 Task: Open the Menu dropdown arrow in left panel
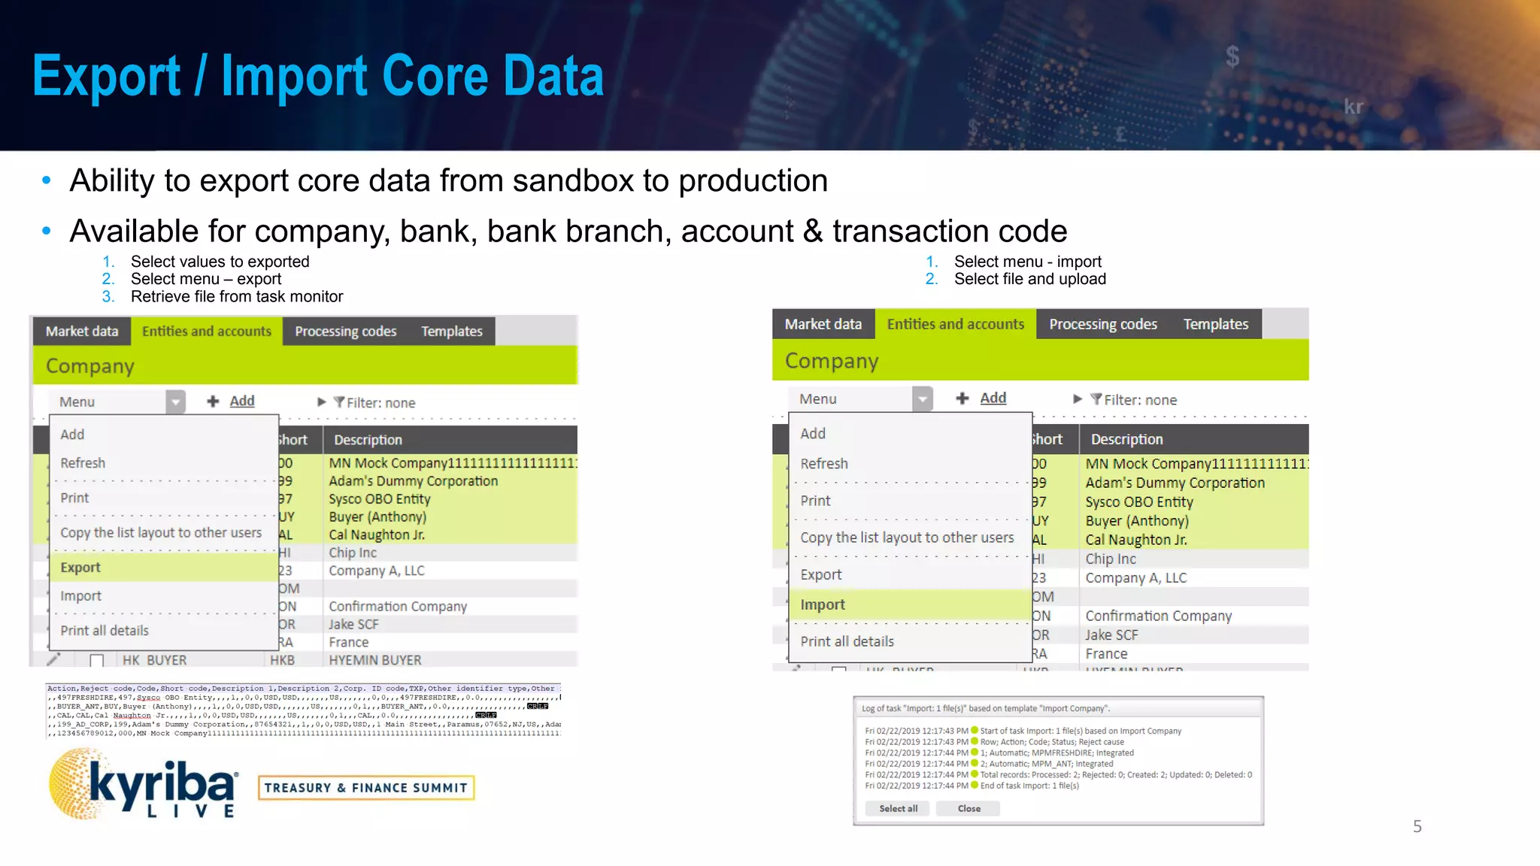(175, 401)
